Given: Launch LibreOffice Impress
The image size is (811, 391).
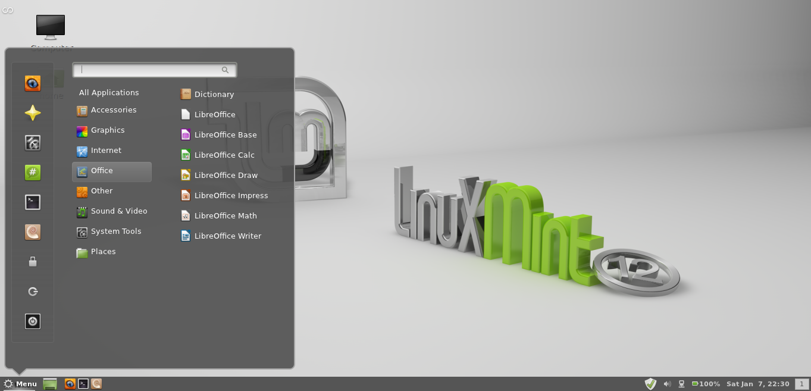Looking at the screenshot, I should (224, 195).
